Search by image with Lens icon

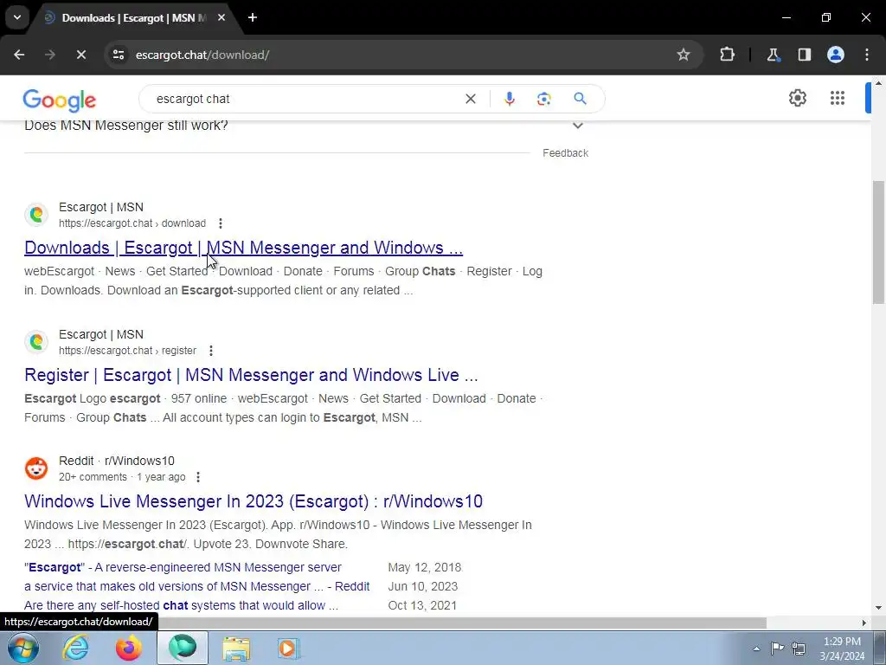pyautogui.click(x=543, y=99)
